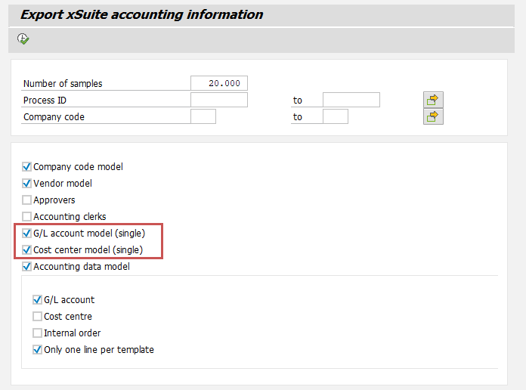Click the Execute clock icon in toolbar
526x390 pixels.
point(23,39)
